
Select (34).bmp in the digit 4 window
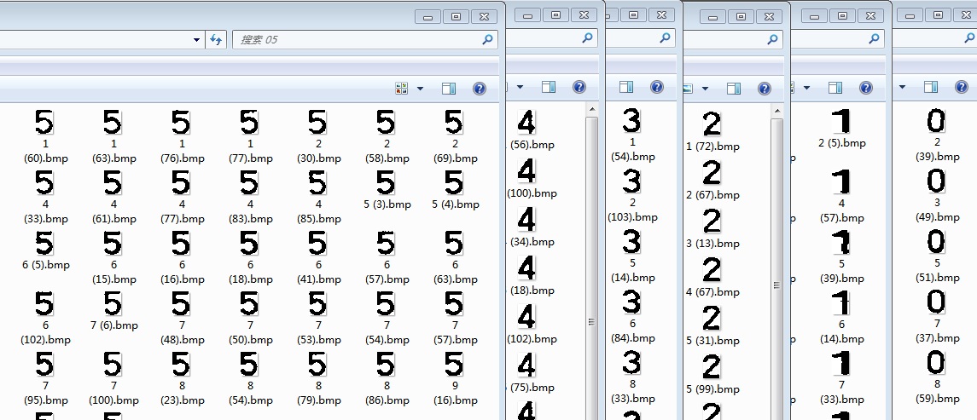coord(526,220)
